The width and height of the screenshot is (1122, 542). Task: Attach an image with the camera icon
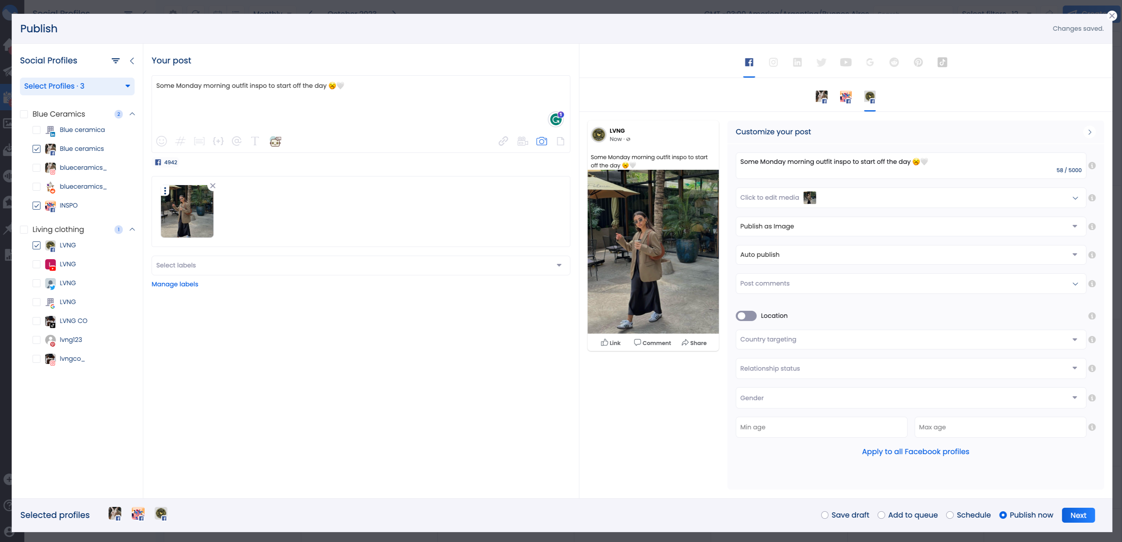point(541,141)
